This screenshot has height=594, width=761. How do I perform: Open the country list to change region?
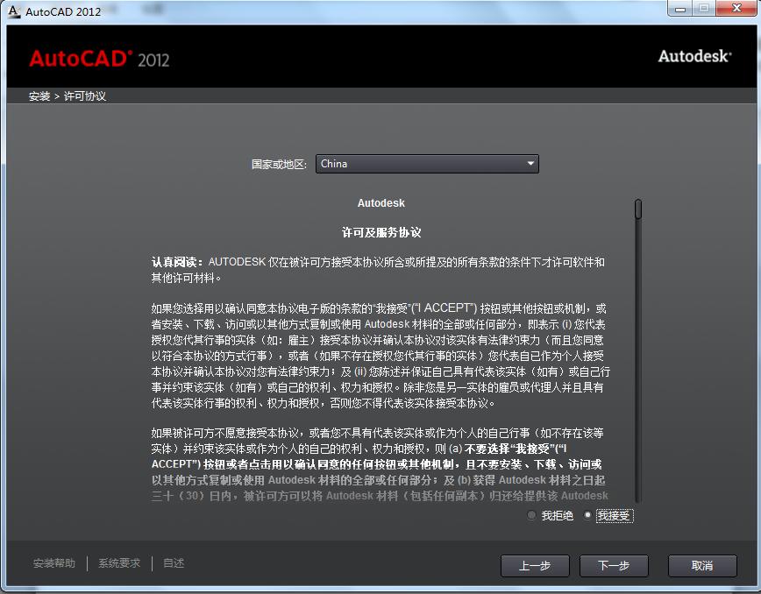(427, 164)
